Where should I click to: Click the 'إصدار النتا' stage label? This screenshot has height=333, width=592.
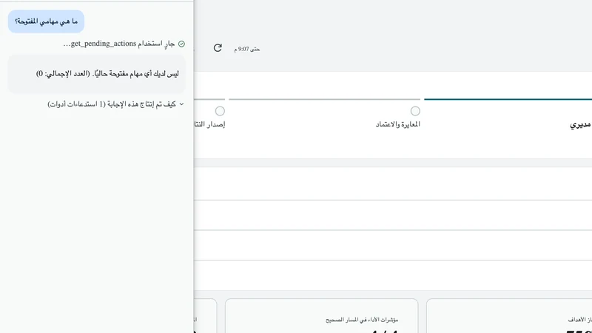(209, 124)
